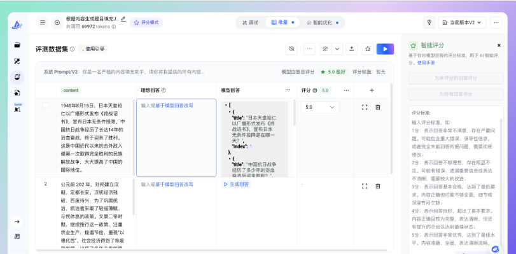Screen dimensions: 516x254
Task: Click 基于模型回答改写 link in row 2
Action: pos(174,184)
